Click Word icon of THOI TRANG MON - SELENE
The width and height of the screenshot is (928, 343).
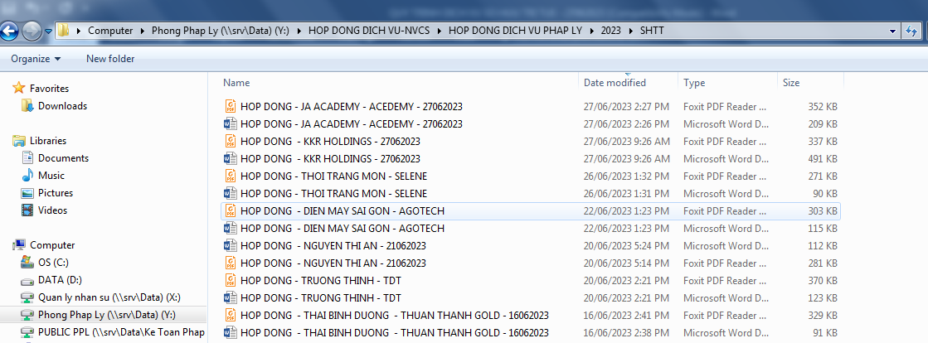(x=231, y=193)
